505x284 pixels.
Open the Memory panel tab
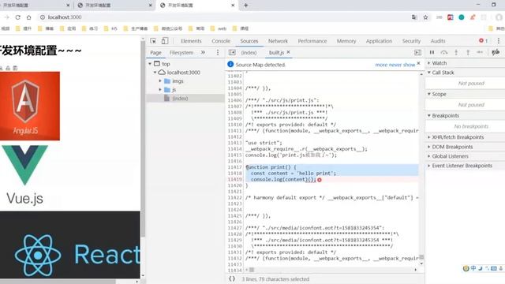point(346,41)
